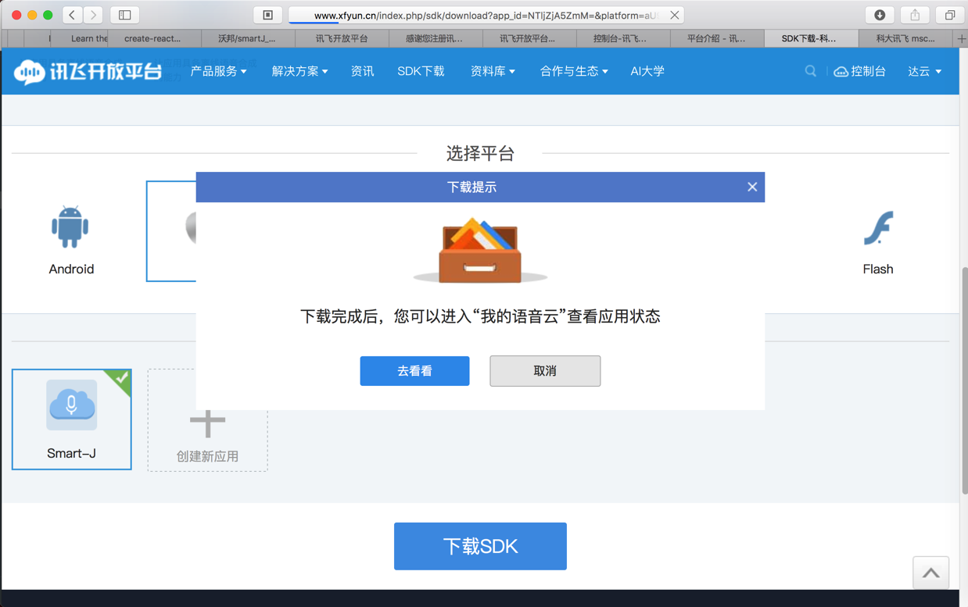The height and width of the screenshot is (607, 968).
Task: Switch to the 科大讯飞 msc... tab
Action: pos(905,38)
